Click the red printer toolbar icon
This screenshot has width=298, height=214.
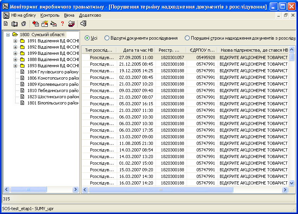[71, 24]
